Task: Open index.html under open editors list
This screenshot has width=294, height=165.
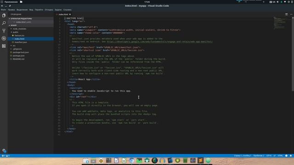Action: pos(31,22)
